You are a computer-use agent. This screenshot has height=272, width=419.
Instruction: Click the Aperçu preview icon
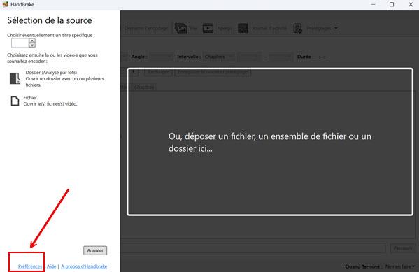click(x=208, y=28)
